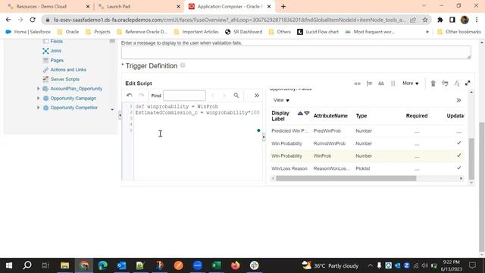Insert the double pipe operator
This screenshot has width=485, height=273.
[x=393, y=83]
